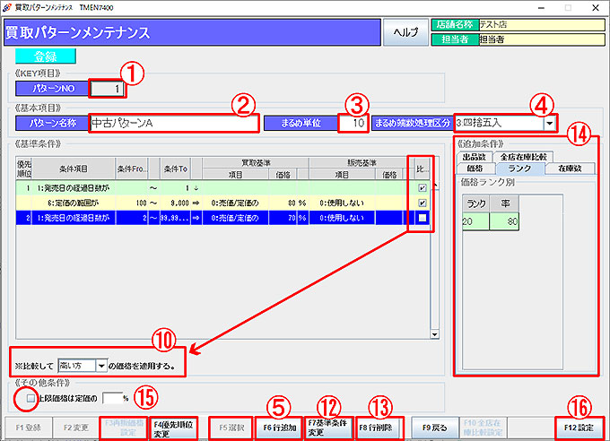Switch to the 出品数 tab

(475, 157)
